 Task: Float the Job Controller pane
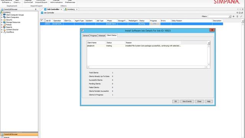[x=242, y=13]
